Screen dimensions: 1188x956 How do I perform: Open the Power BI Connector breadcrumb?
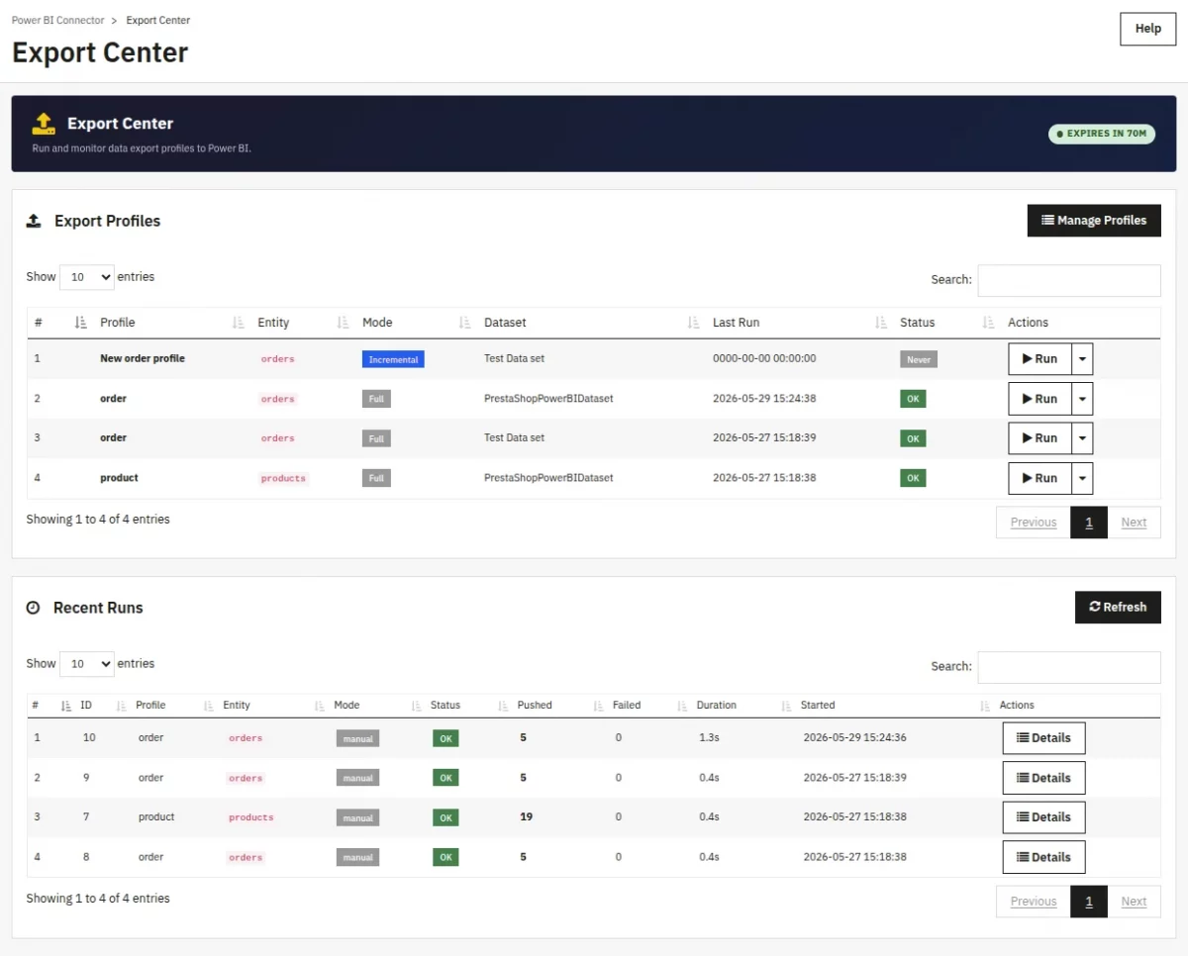(57, 20)
